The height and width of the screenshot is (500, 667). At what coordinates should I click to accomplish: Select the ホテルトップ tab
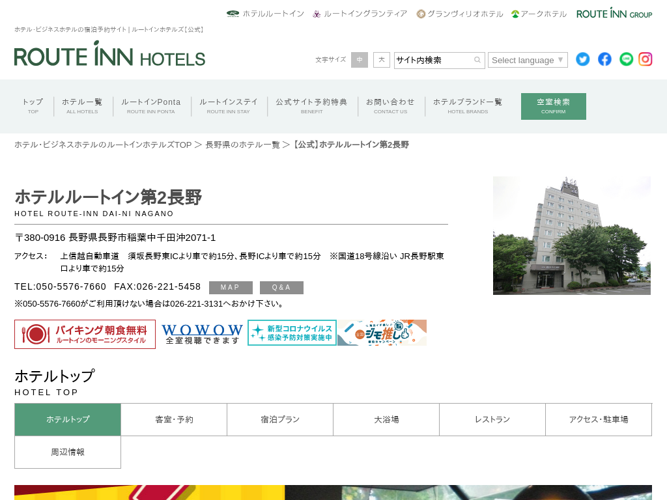pyautogui.click(x=68, y=420)
